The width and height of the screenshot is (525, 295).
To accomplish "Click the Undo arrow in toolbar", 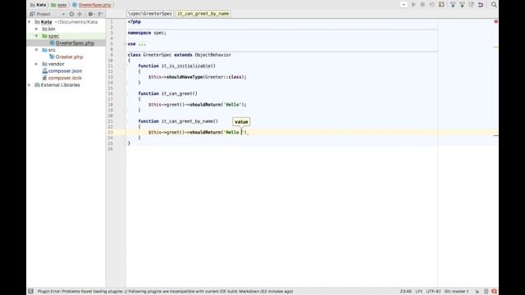I will click(x=481, y=5).
